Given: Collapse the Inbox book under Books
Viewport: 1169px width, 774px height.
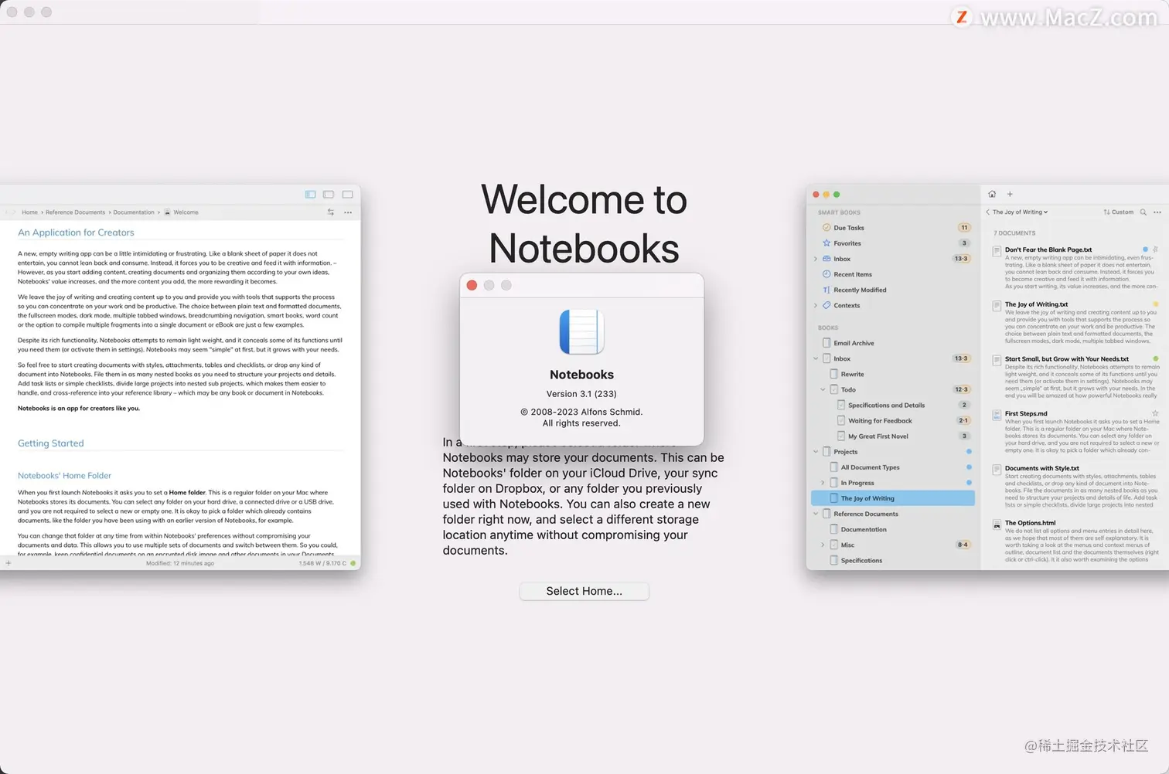Looking at the screenshot, I should [x=816, y=358].
